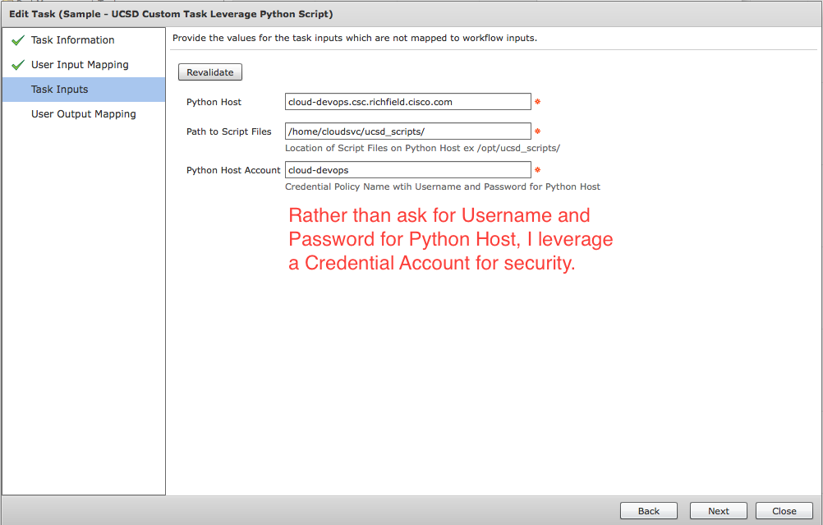Click the green checkmark beside Task Information

pos(18,40)
